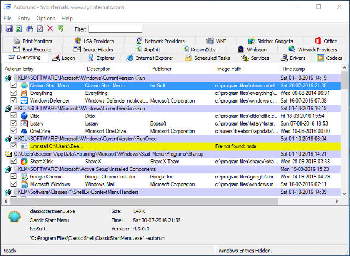
Task: Sort by the Description column header
Action: click(x=116, y=69)
